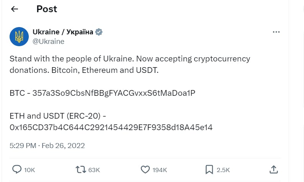Click the 194K likes count

point(159,169)
